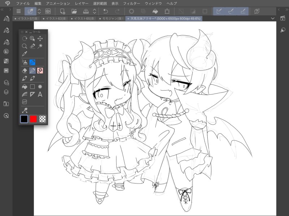Open the Tool Property palette (pen with spiral)
Image resolution: width=289 pixels, height=216 pixels.
[6, 42]
